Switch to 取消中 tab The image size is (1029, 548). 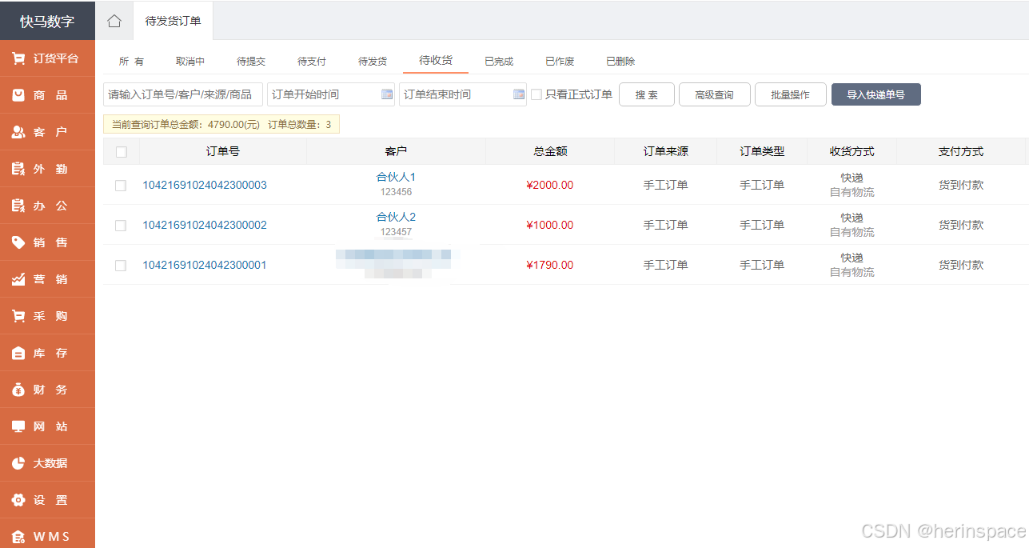[x=190, y=62]
